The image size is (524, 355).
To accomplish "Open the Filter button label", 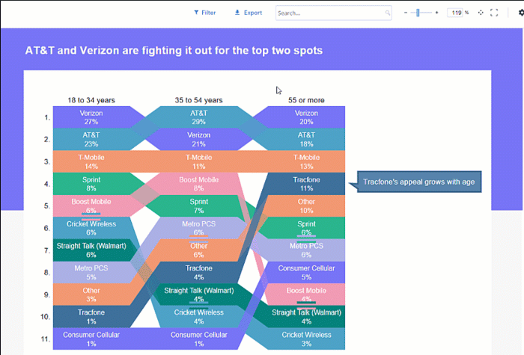I will coord(209,13).
